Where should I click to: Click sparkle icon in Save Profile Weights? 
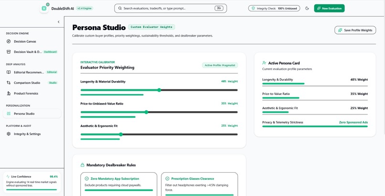click(x=340, y=30)
